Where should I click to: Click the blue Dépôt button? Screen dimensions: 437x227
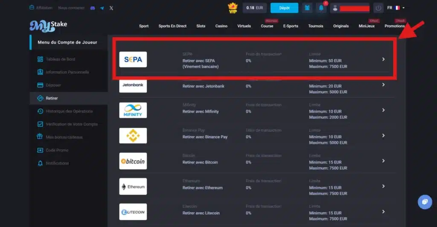(x=284, y=8)
